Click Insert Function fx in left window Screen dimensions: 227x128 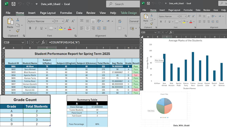coord(43,42)
